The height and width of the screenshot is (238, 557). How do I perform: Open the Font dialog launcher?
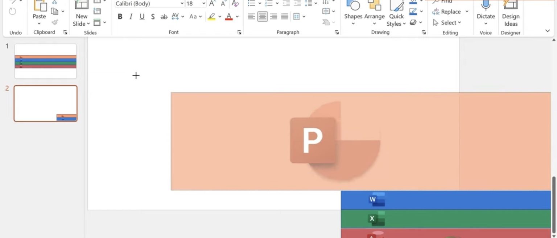click(239, 32)
